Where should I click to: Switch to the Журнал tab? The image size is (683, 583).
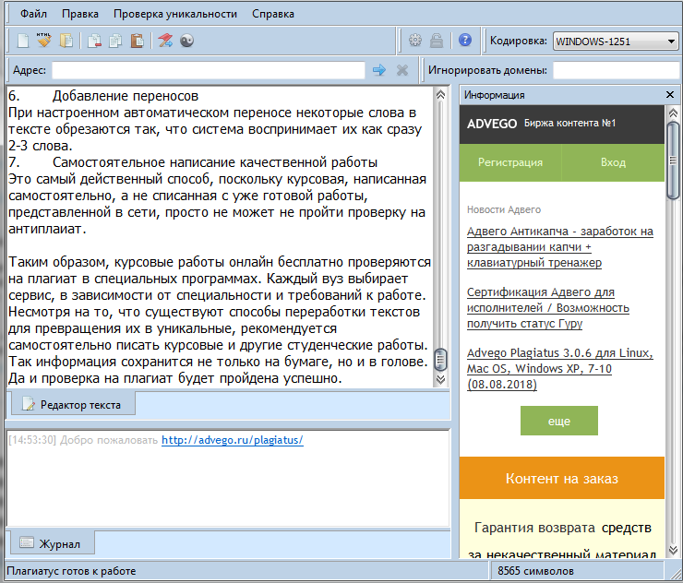[x=51, y=543]
